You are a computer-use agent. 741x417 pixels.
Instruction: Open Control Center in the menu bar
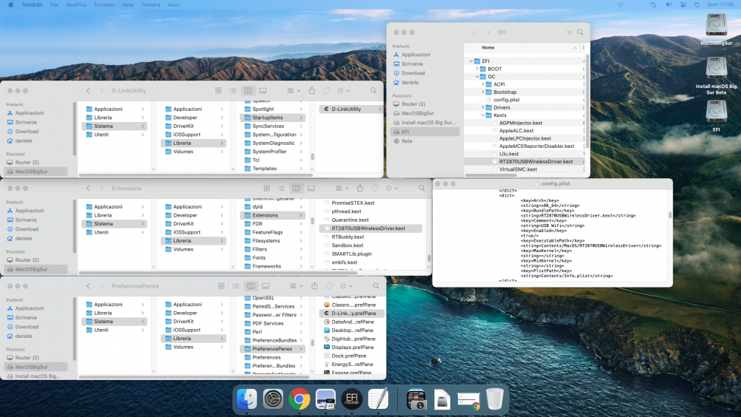pyautogui.click(x=683, y=4)
